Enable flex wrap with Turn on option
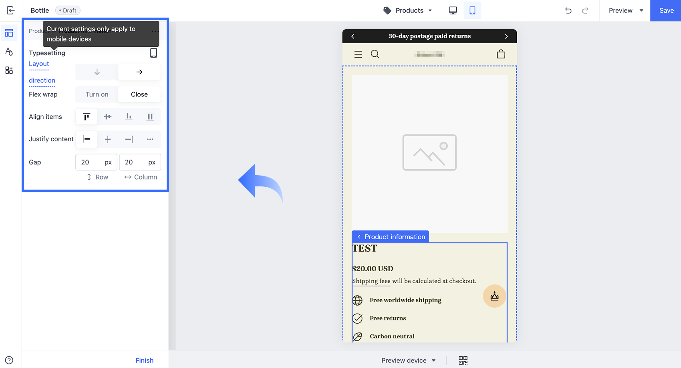This screenshot has width=681, height=368. point(96,94)
